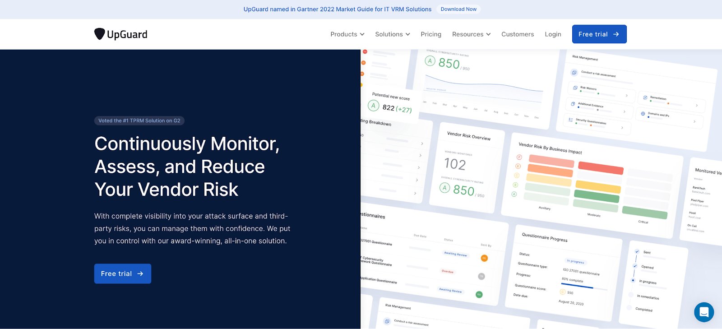This screenshot has width=722, height=329.
Task: Click the Hooli vendor entry
Action: click(x=695, y=215)
